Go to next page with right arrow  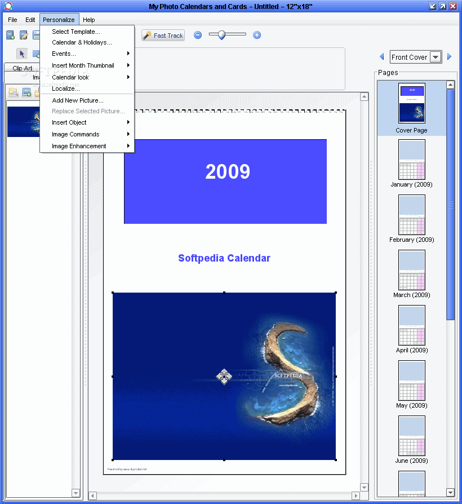point(449,57)
